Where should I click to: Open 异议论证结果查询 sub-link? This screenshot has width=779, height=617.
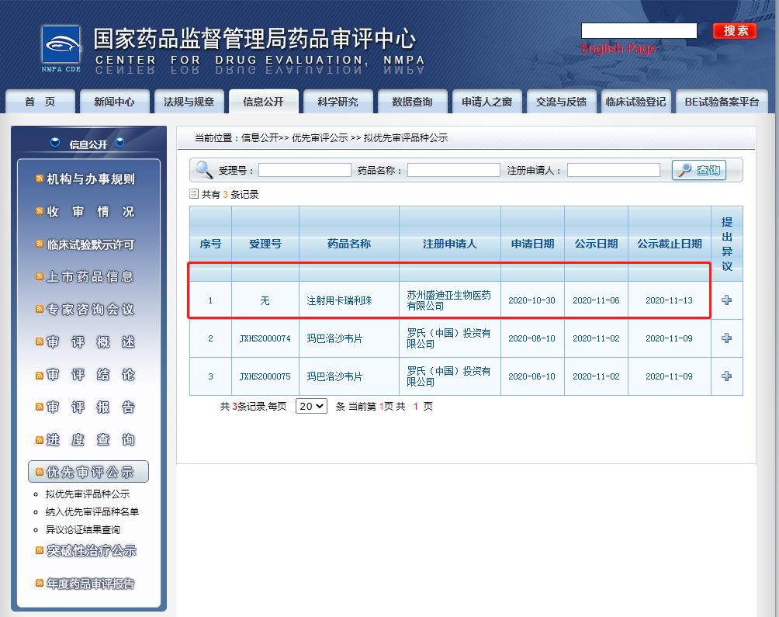coord(83,529)
